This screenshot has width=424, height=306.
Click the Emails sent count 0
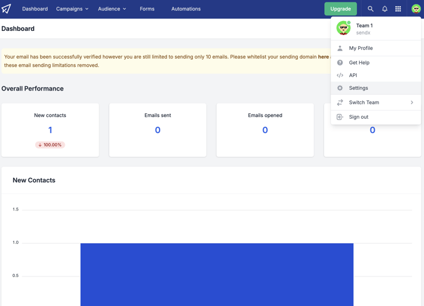point(158,130)
